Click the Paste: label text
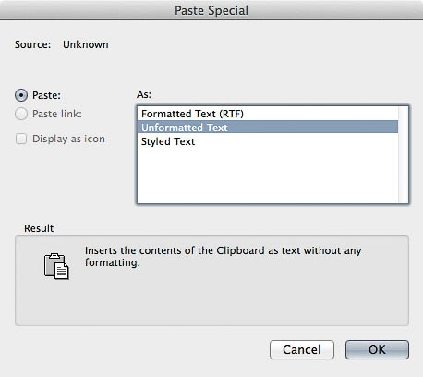The height and width of the screenshot is (377, 423). 46,95
